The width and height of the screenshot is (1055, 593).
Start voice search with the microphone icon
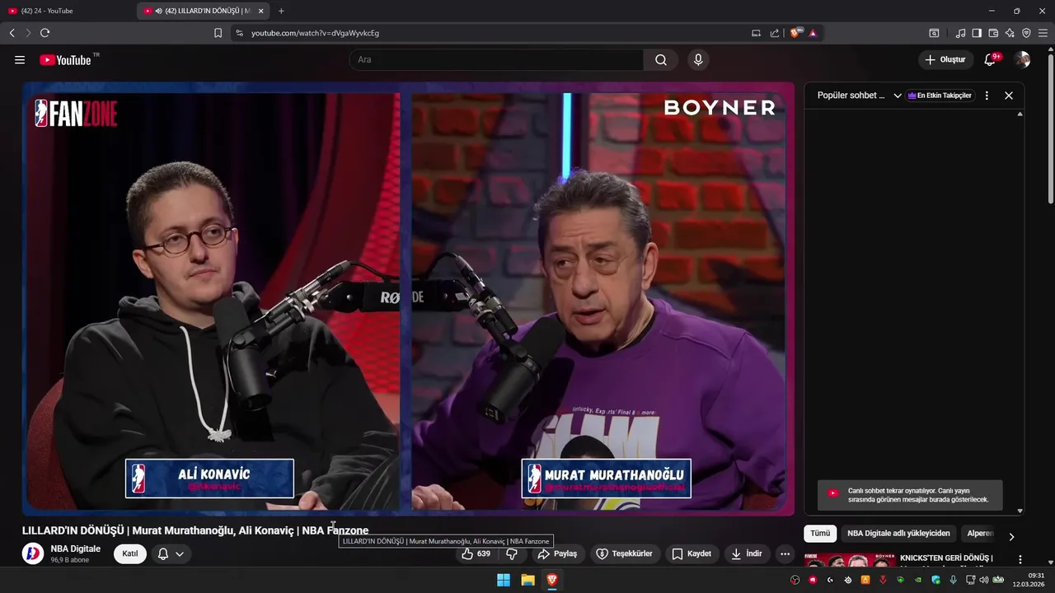tap(698, 60)
